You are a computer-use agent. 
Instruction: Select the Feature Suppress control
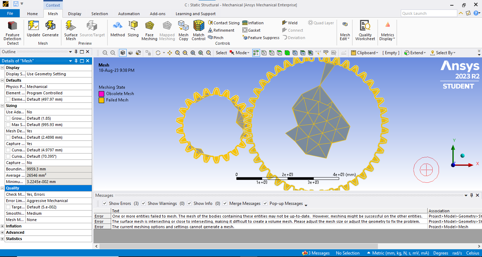point(261,38)
